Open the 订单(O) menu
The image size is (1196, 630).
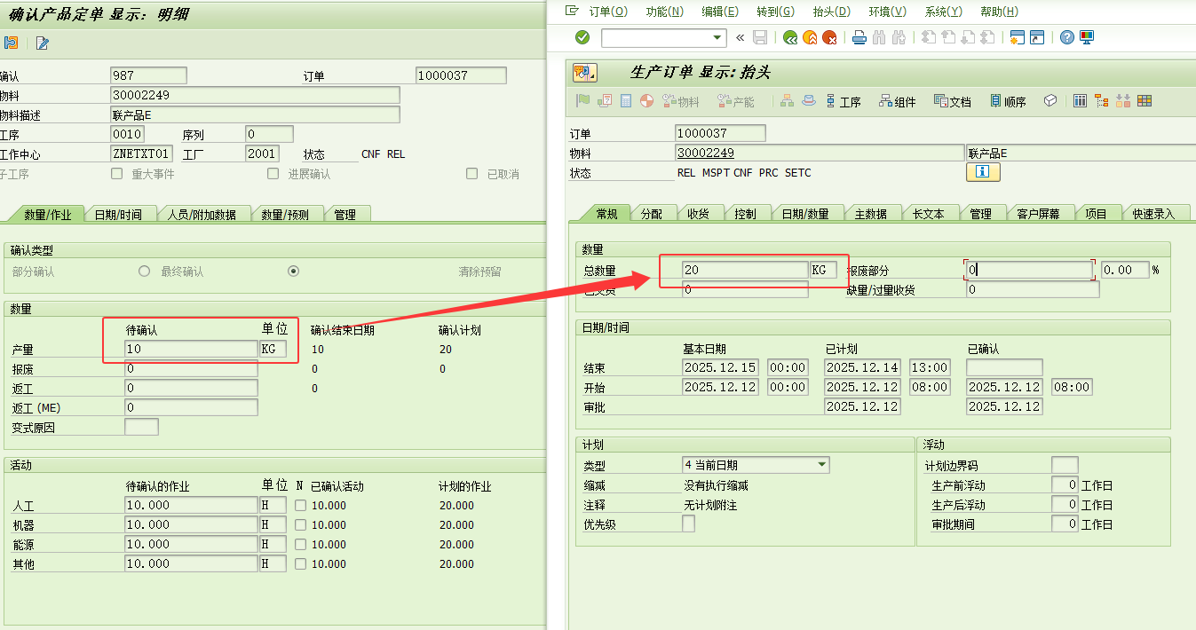point(607,12)
